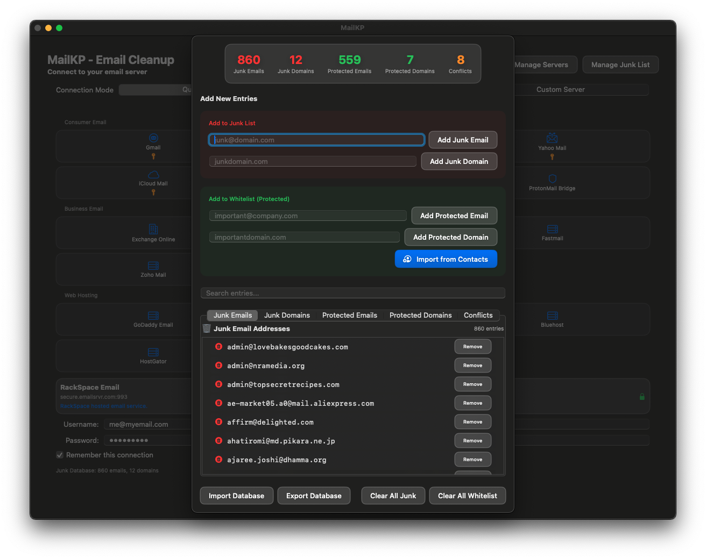Screen dimensions: 706x559
Task: Choose the ProtonMail Bridge shield icon
Action: coord(552,179)
